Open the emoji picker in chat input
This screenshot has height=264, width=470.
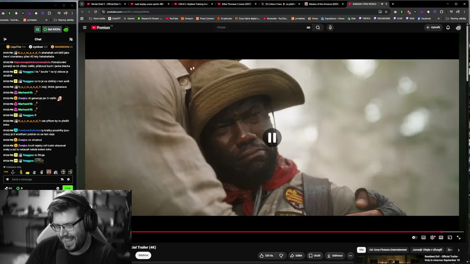pyautogui.click(x=68, y=179)
